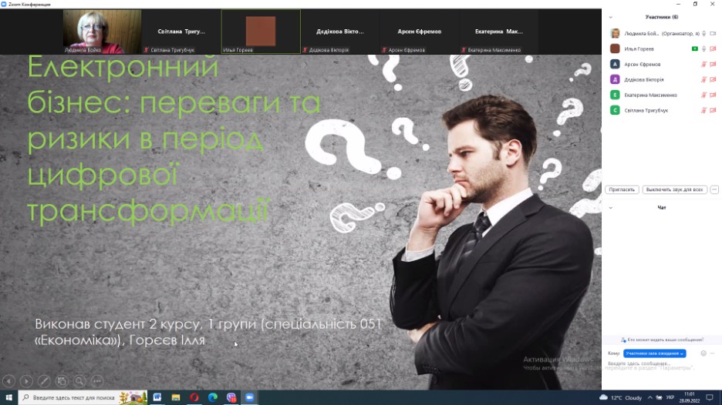Click the network icon in the system tray
Image resolution: width=722 pixels, height=405 pixels.
(660, 397)
